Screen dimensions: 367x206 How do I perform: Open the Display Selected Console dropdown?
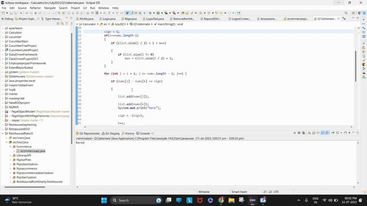tap(341, 133)
